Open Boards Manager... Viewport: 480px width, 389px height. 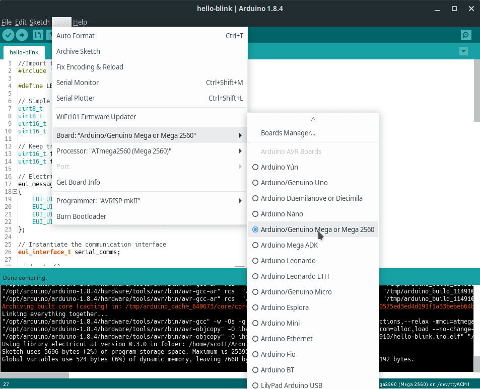(x=288, y=133)
